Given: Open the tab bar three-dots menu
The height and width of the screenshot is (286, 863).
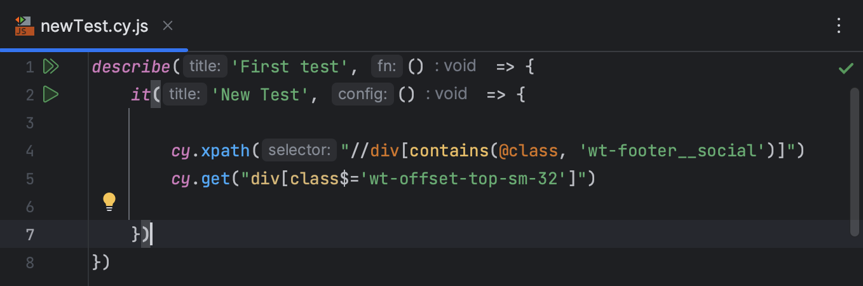Looking at the screenshot, I should tap(839, 26).
